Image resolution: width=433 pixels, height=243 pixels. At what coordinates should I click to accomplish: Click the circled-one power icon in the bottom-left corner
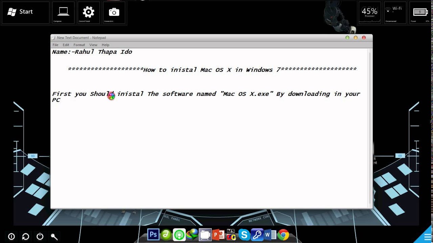12,236
